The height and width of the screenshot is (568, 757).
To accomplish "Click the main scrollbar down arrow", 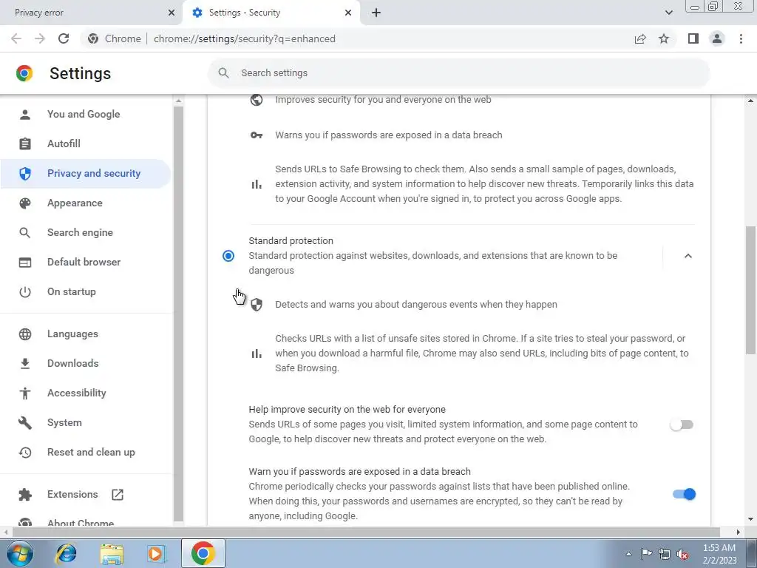I will click(750, 520).
